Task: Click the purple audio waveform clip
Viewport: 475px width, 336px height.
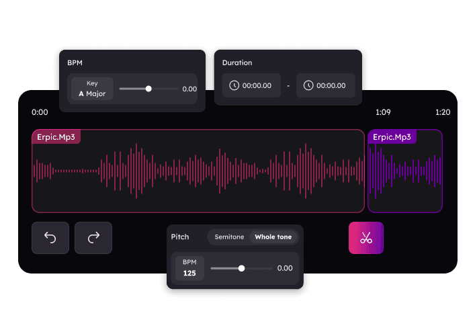Action: pyautogui.click(x=405, y=171)
